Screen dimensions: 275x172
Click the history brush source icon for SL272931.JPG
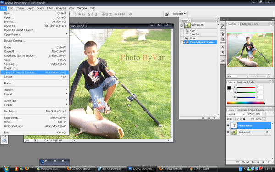(x=182, y=25)
